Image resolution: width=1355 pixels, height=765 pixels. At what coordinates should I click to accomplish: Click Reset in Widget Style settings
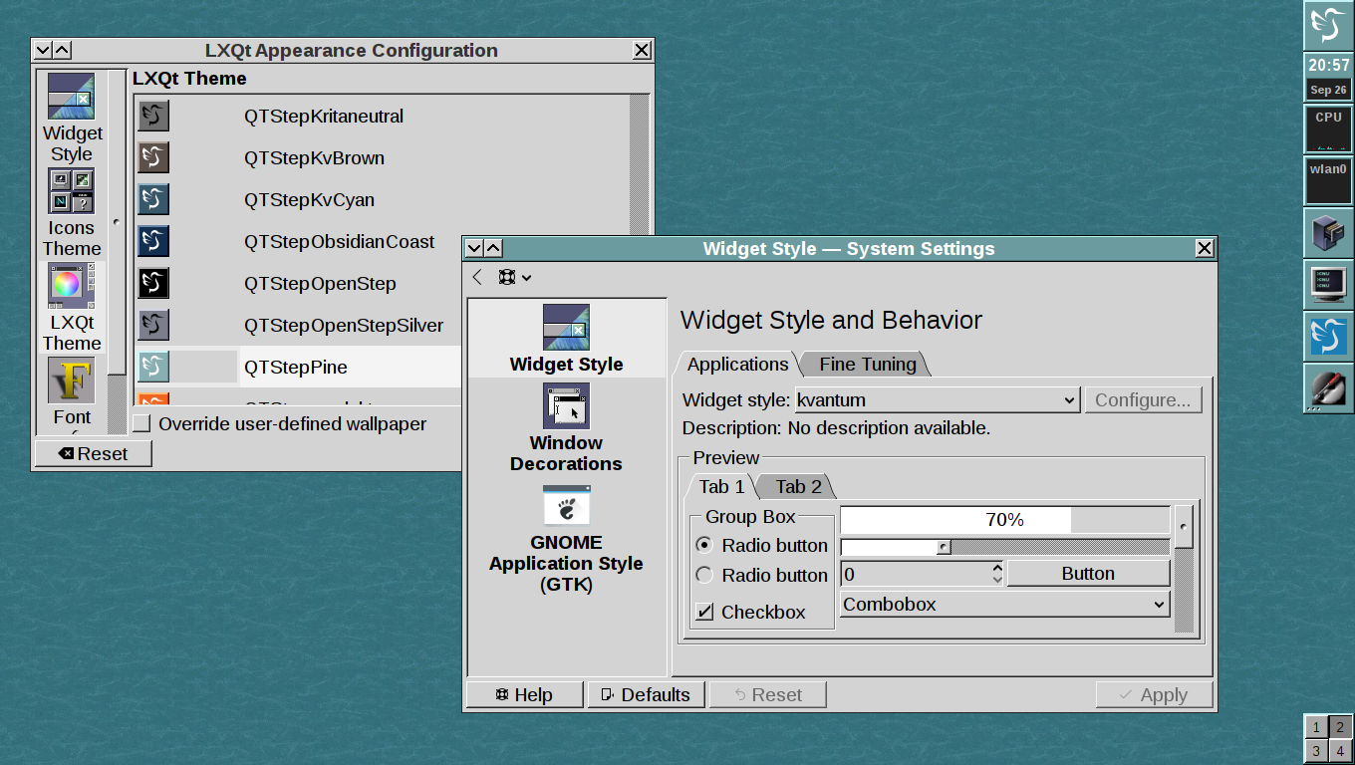767,694
